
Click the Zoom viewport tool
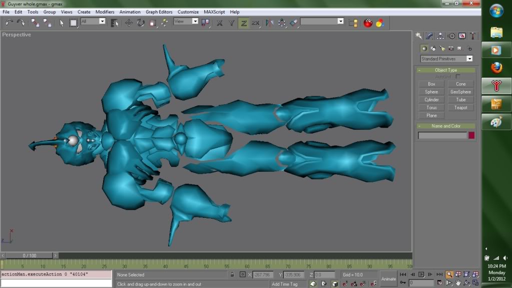pos(449,274)
